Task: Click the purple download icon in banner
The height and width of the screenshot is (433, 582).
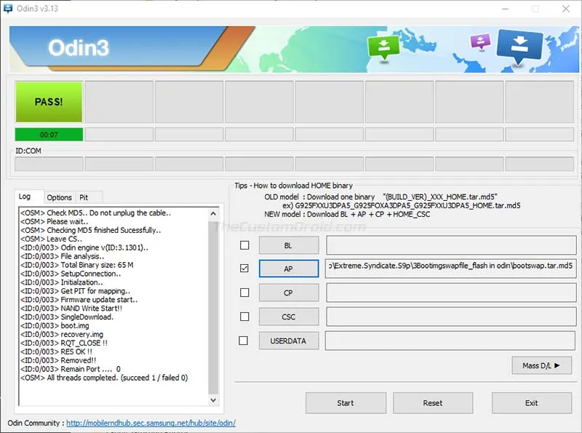Action: tap(481, 41)
